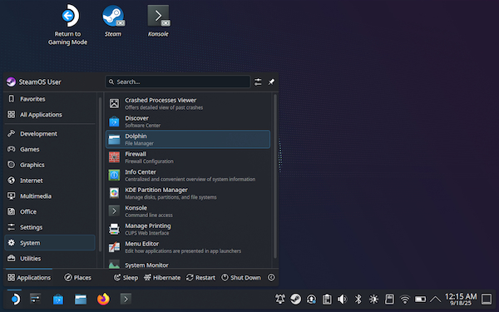The height and width of the screenshot is (312, 499).
Task: Switch to the Places tab
Action: pyautogui.click(x=77, y=278)
